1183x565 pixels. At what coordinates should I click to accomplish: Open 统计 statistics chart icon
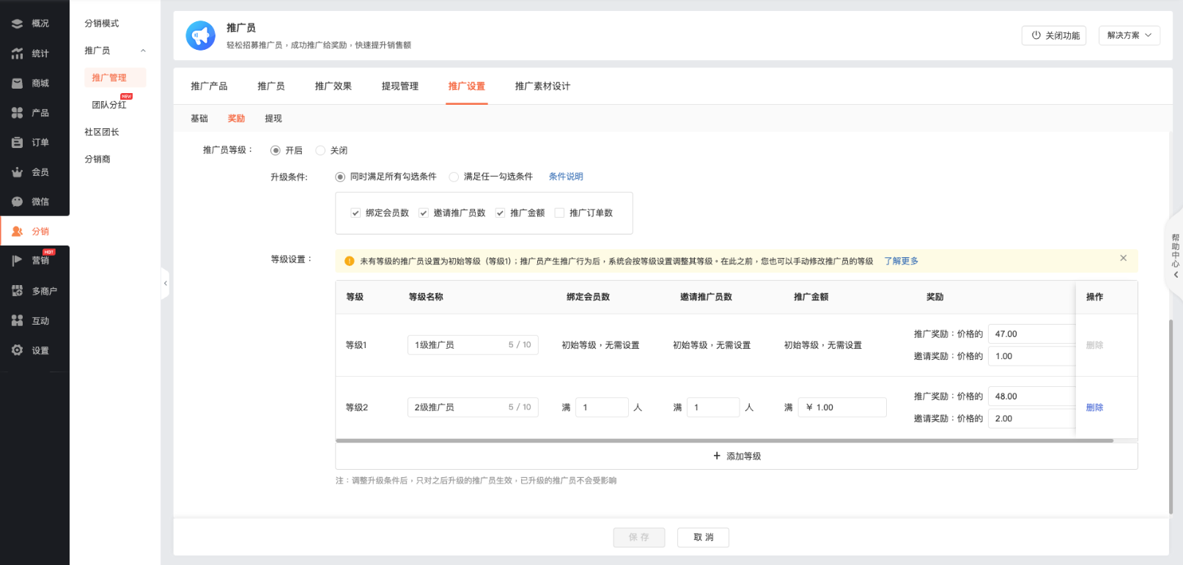(x=17, y=53)
